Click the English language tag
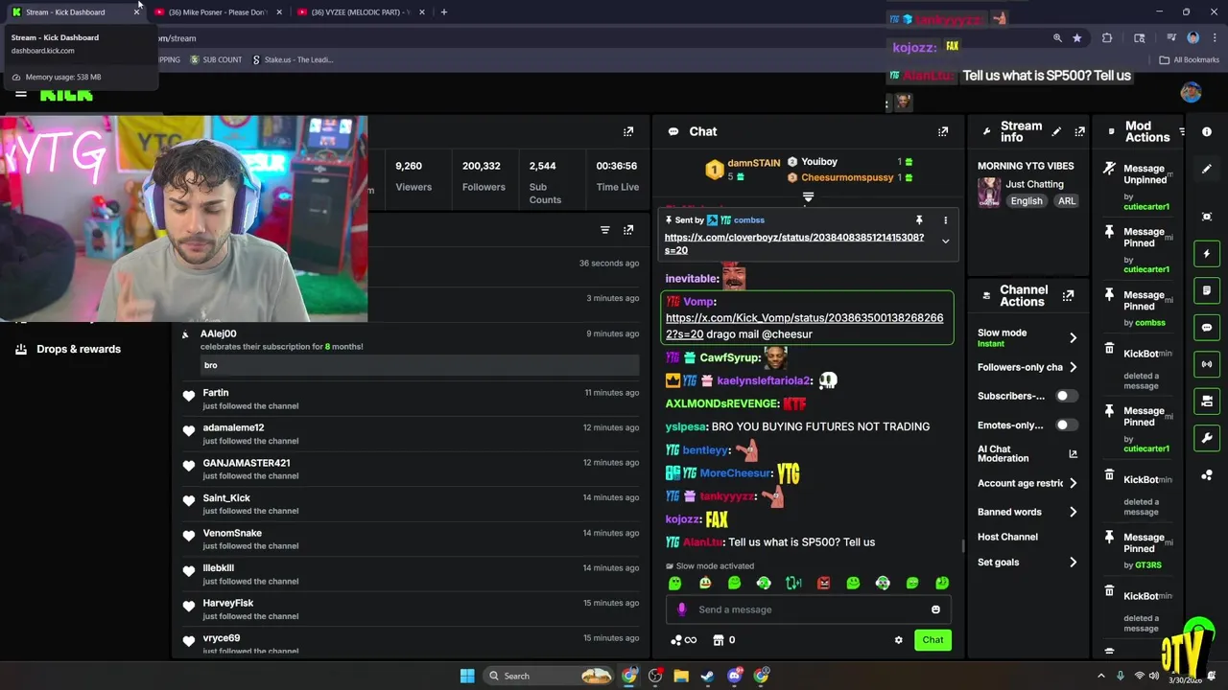 click(1026, 201)
